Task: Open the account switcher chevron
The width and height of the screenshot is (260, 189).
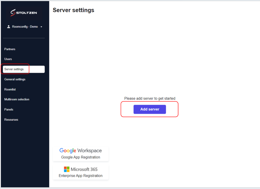Action: (x=41, y=27)
